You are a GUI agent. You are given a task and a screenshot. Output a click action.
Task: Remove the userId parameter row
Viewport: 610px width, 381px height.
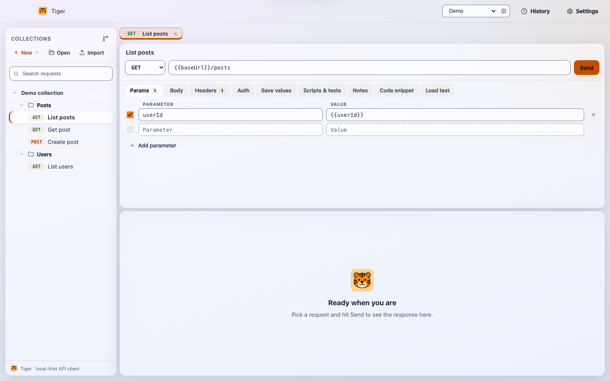[x=593, y=115]
